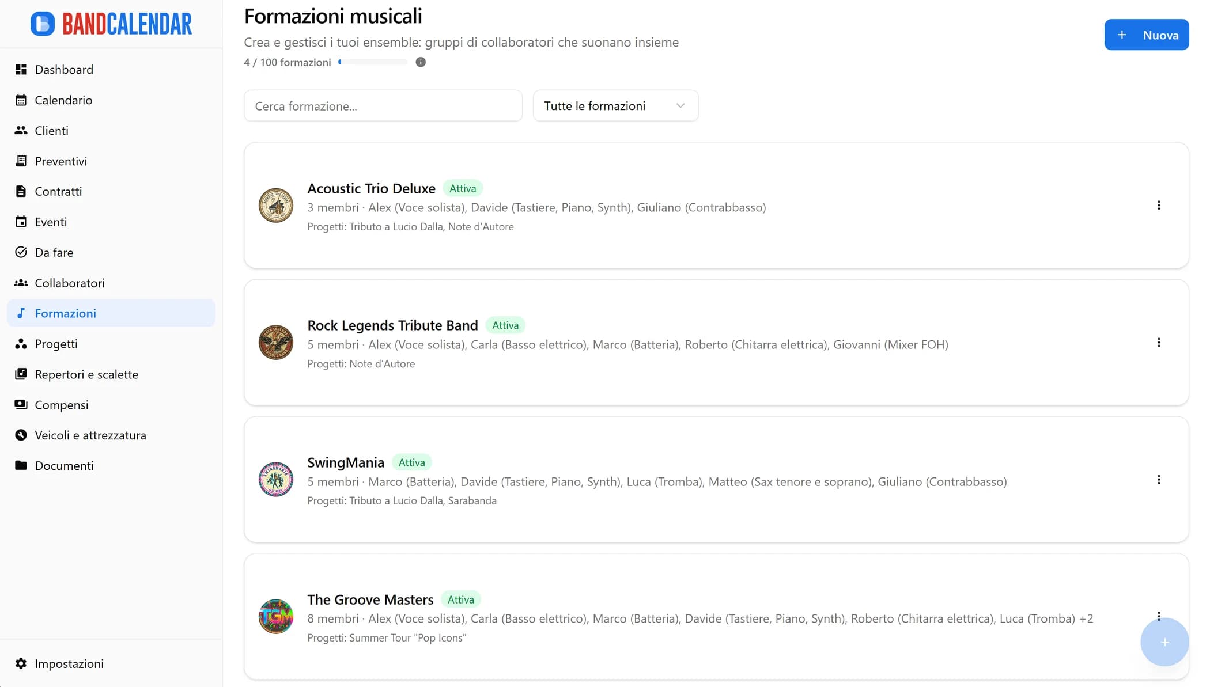Open Repertori e scalette
This screenshot has width=1210, height=687.
(86, 374)
